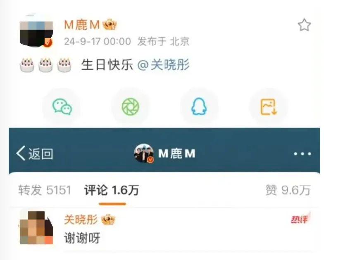The height and width of the screenshot is (260, 343).
Task: Select the 评论 1.6万 tab
Action: click(x=112, y=190)
